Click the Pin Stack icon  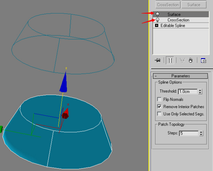158,60
